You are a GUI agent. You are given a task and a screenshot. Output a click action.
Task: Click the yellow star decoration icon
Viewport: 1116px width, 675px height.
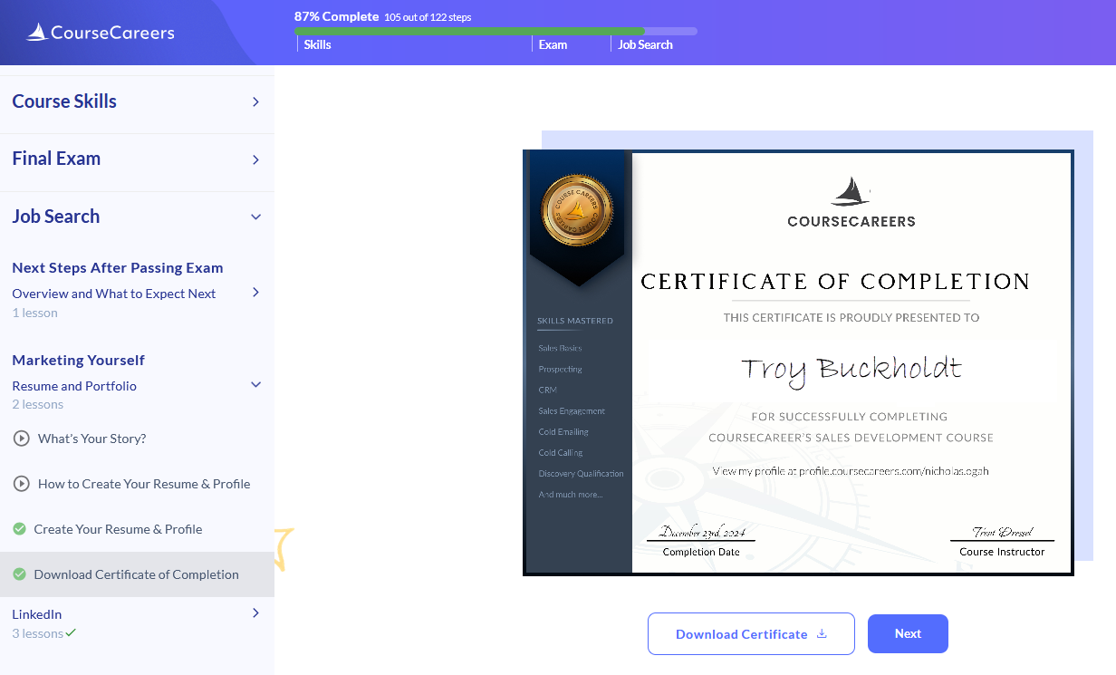[x=284, y=547]
